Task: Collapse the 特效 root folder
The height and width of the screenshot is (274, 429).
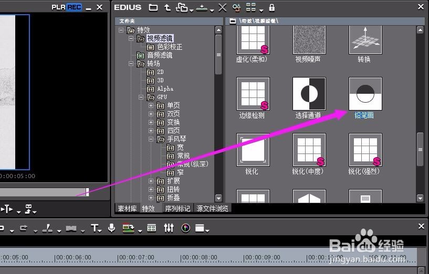Action: click(x=121, y=30)
